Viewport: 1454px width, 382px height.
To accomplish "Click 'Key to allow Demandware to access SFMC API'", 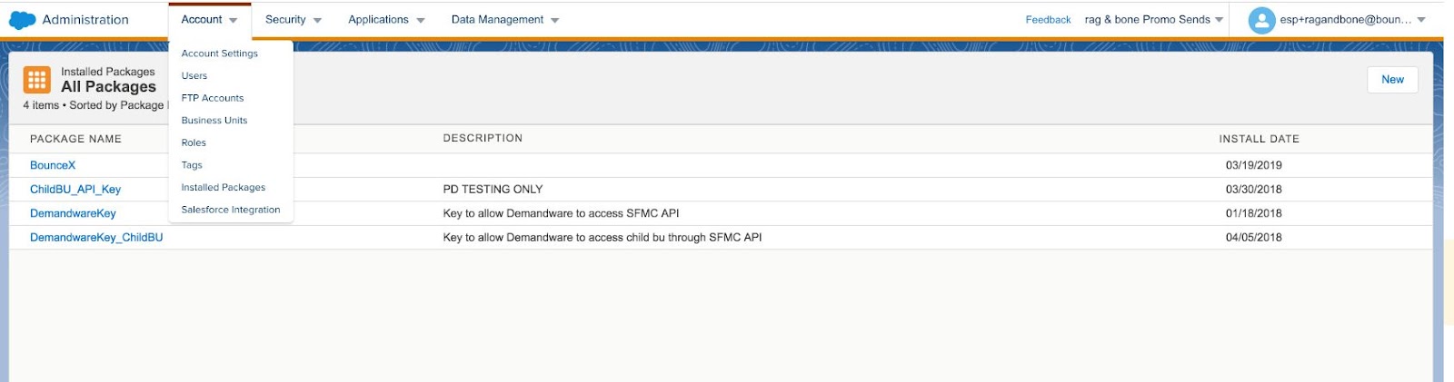I will (561, 213).
